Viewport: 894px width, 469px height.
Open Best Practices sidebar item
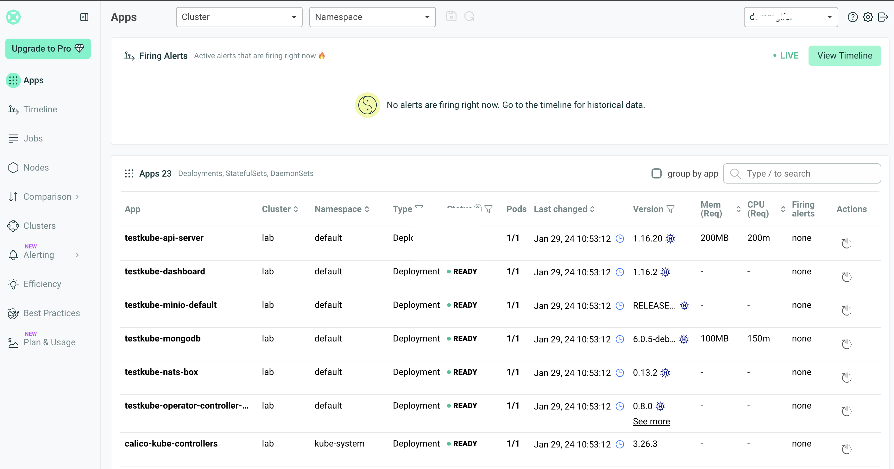51,313
